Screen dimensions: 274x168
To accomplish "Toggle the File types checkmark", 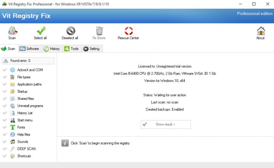I will tap(5, 77).
